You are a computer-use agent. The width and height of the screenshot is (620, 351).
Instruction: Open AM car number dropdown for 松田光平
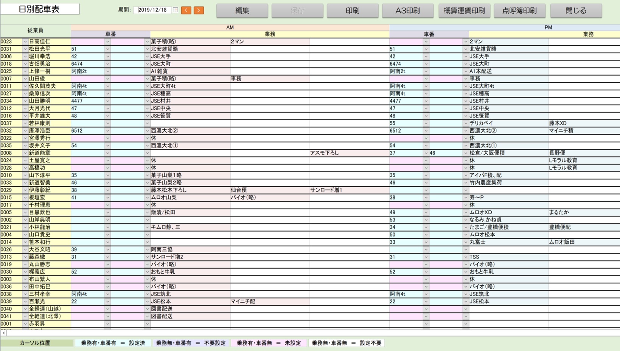107,49
